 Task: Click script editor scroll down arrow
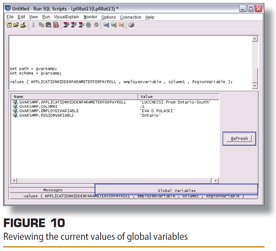point(255,86)
